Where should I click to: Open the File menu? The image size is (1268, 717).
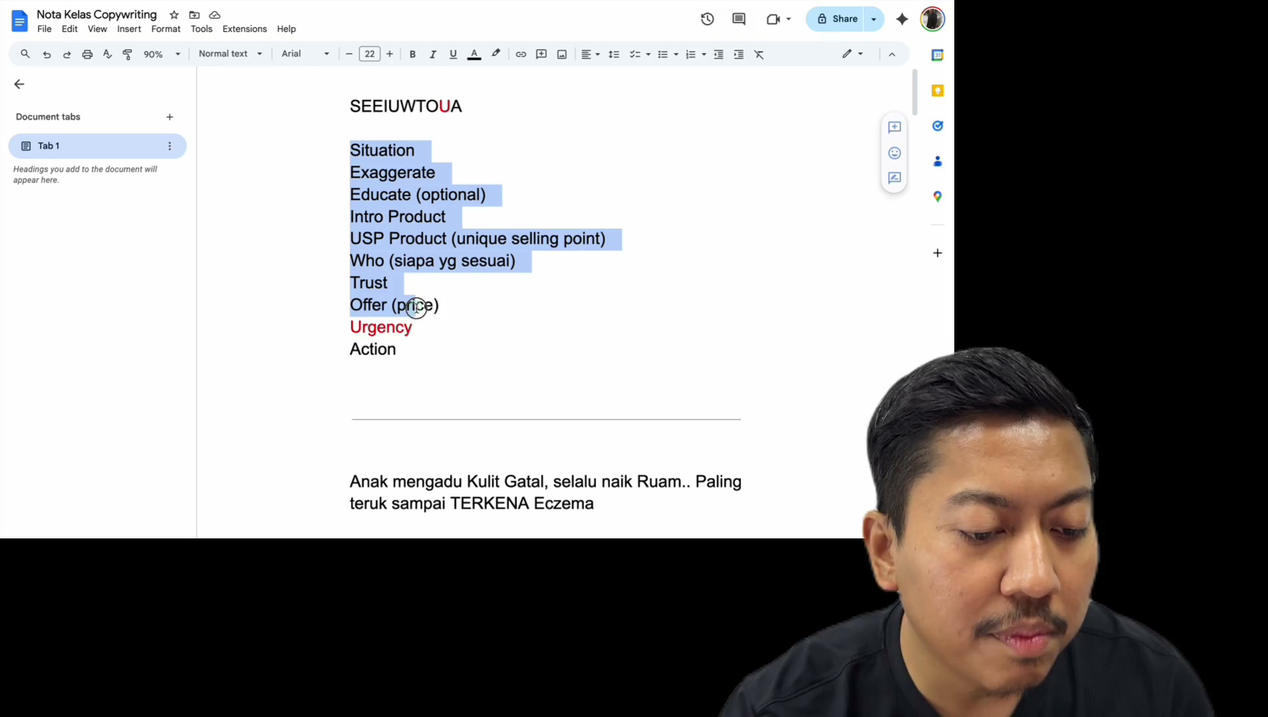tap(45, 29)
